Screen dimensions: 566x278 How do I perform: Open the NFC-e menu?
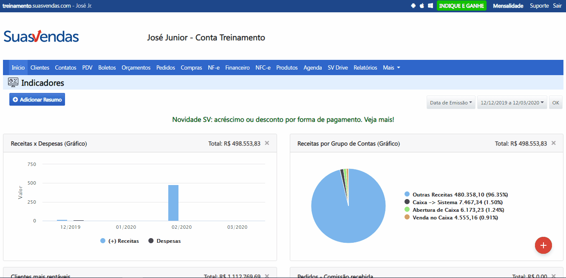[x=263, y=67]
